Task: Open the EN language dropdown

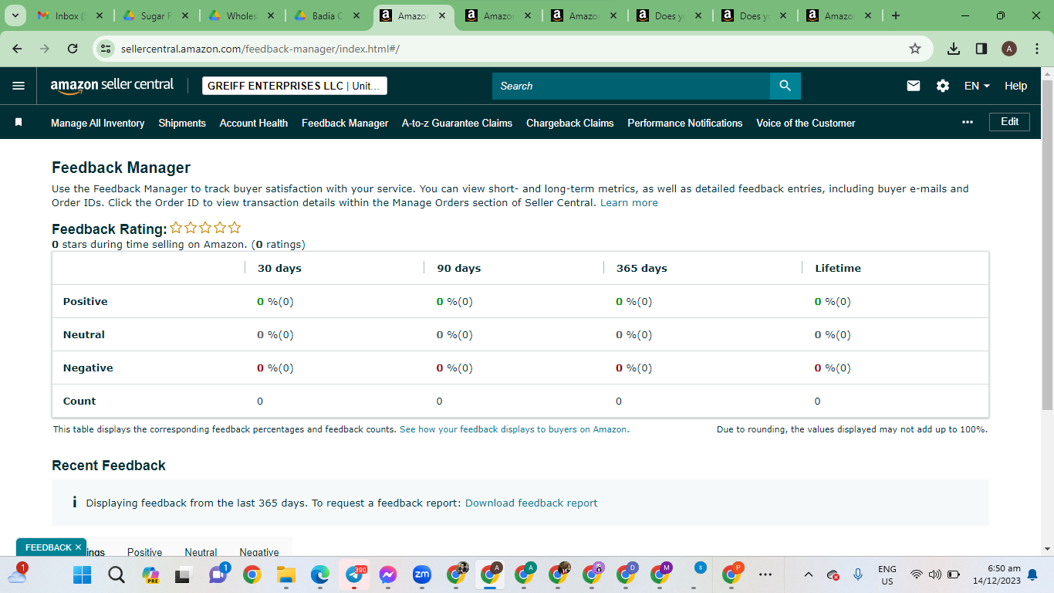Action: pos(977,86)
